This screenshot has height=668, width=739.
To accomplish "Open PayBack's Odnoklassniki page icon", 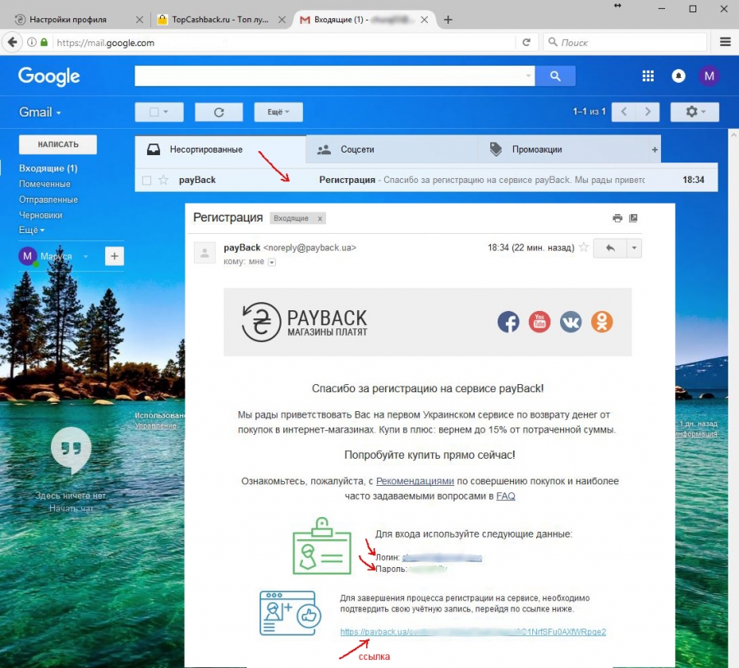I will [x=601, y=323].
